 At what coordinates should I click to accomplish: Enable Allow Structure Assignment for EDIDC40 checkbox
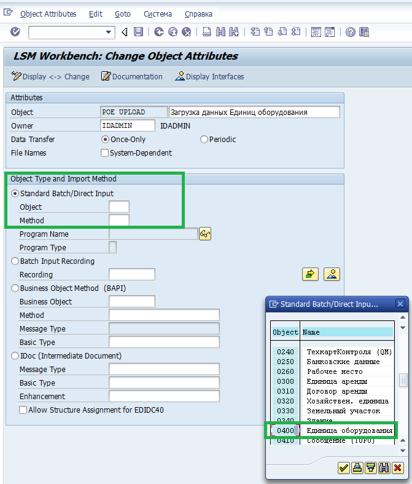coord(23,410)
